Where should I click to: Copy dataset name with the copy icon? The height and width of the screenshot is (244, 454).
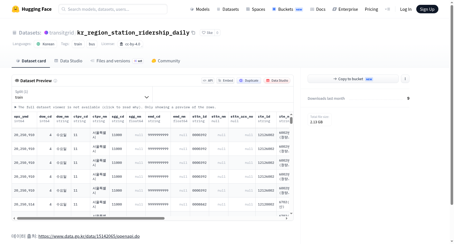click(193, 33)
